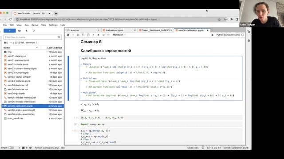Open train_sem2.csv file
Screen dimensions: 284x159
[32, 118]
